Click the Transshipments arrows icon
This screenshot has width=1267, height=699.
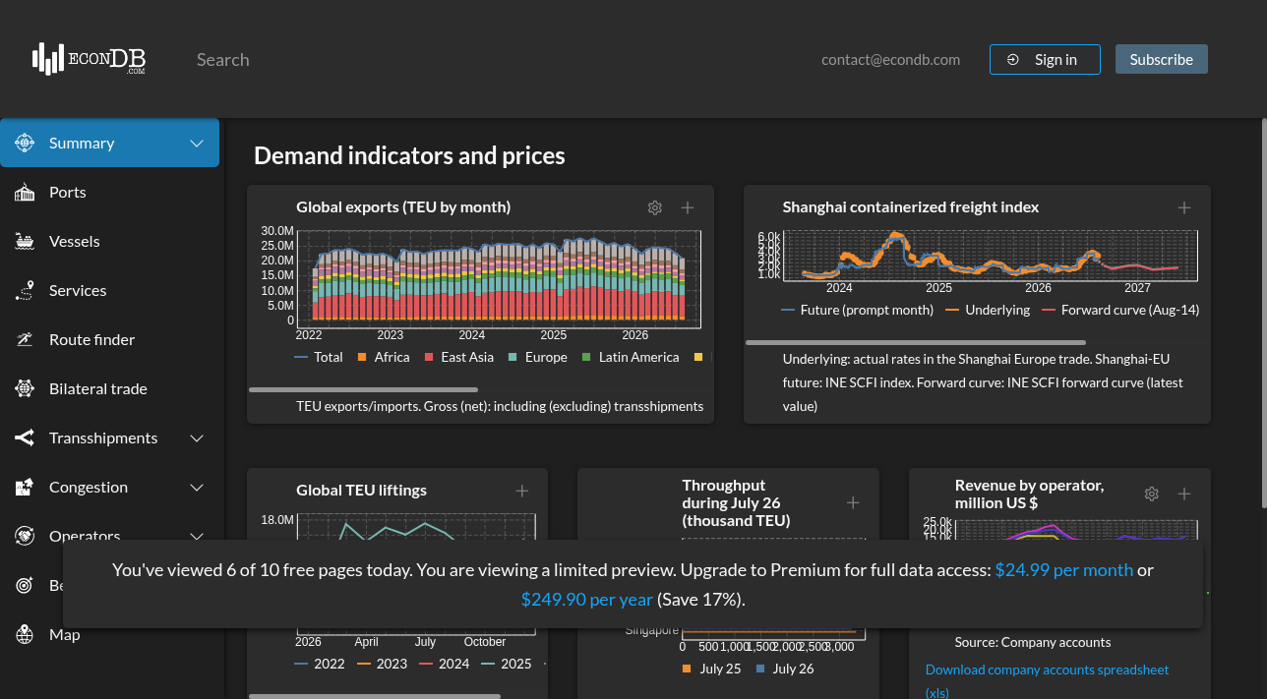(x=25, y=437)
